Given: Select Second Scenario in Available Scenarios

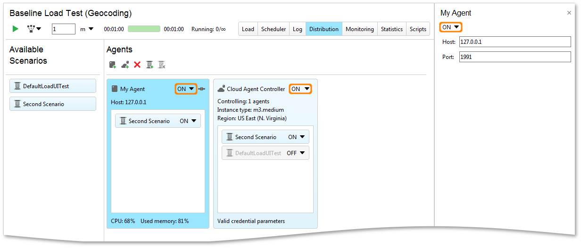Looking at the screenshot, I should 53,104.
